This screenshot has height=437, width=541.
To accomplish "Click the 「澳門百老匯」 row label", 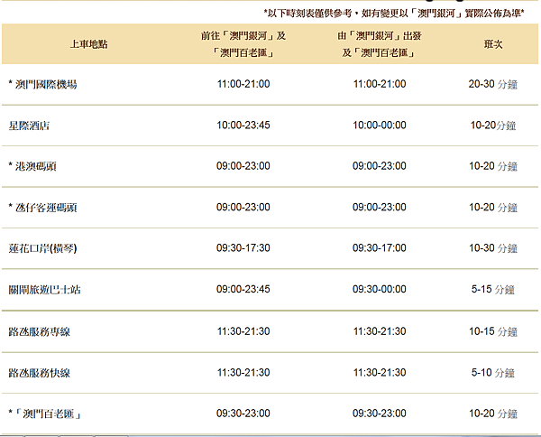I will pyautogui.click(x=45, y=414).
